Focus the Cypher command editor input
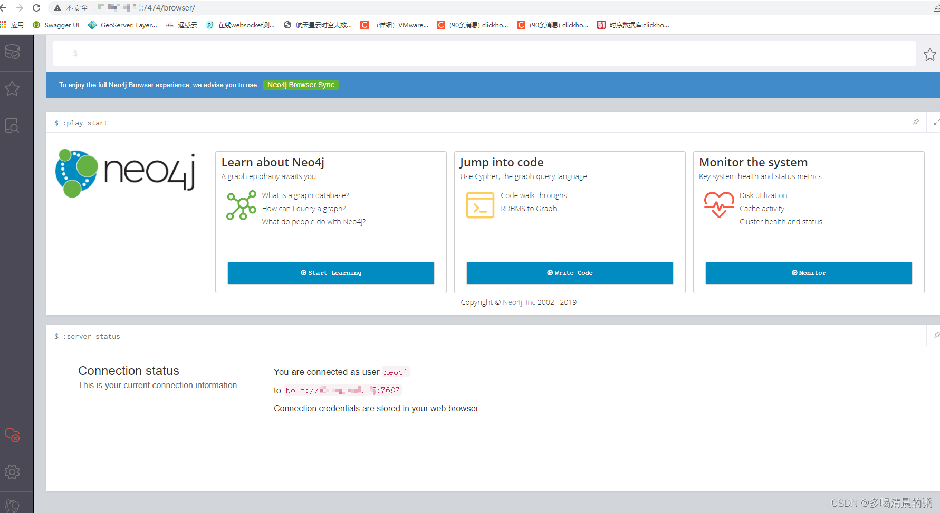 [484, 53]
